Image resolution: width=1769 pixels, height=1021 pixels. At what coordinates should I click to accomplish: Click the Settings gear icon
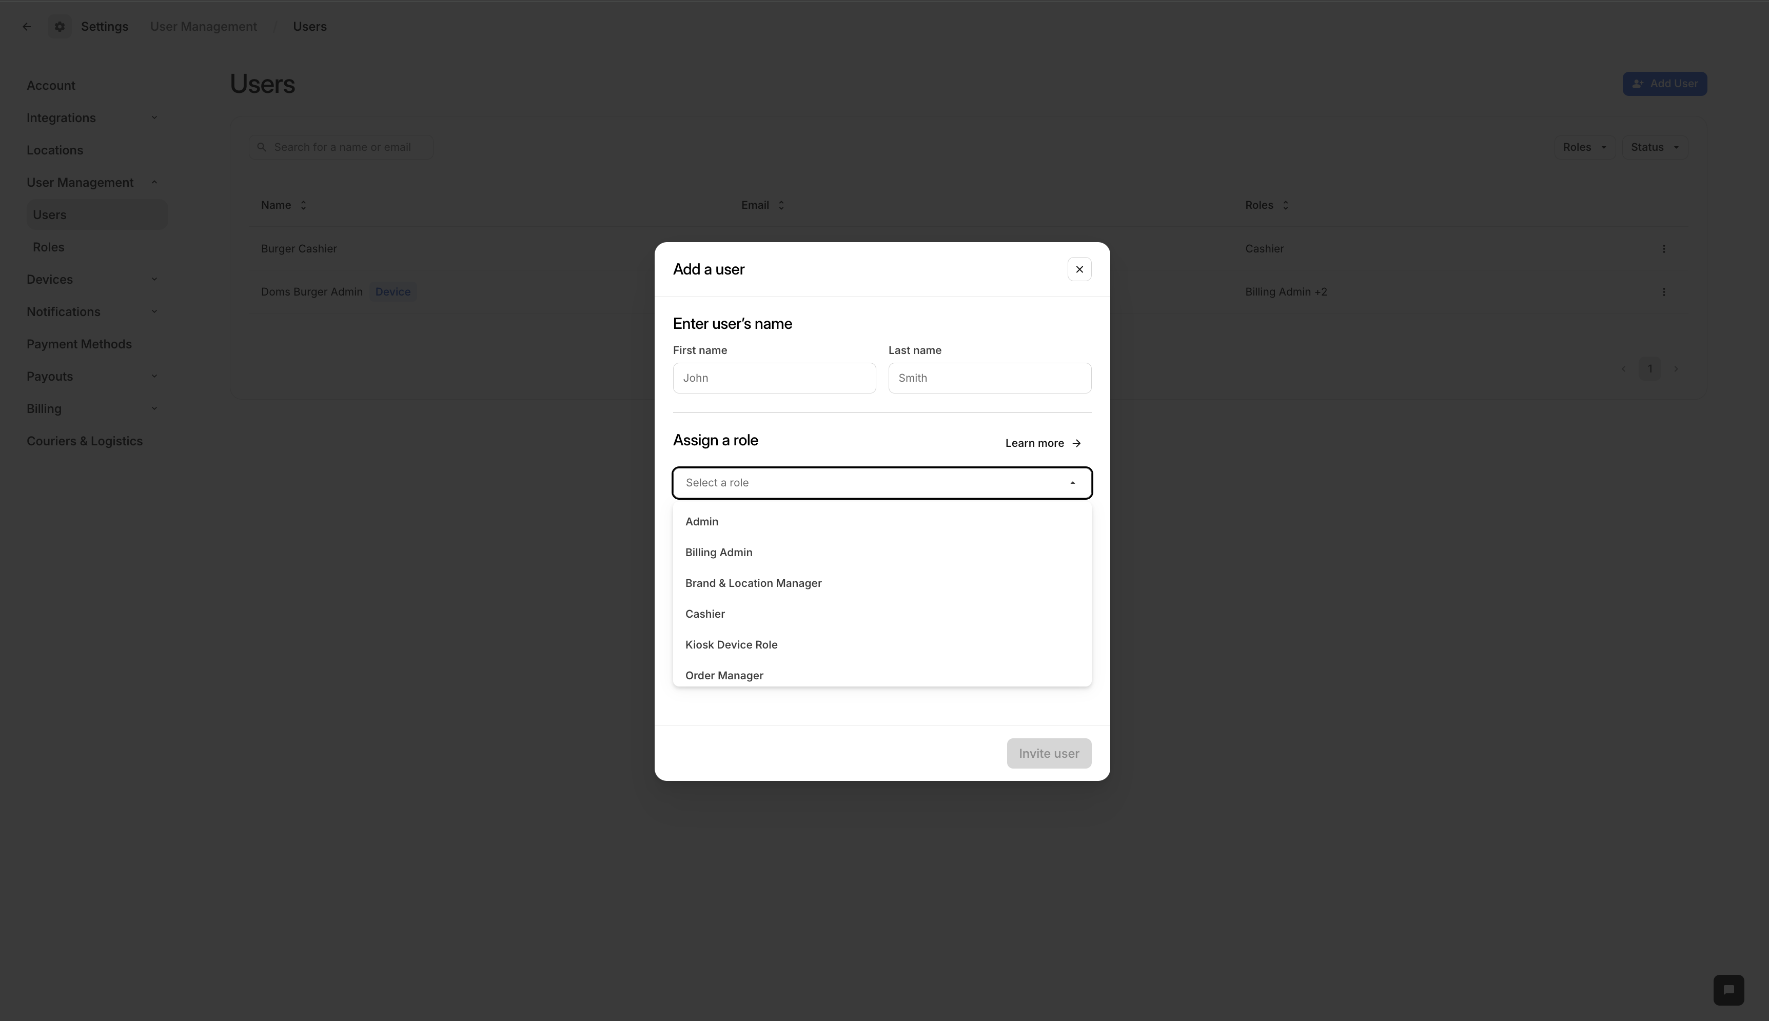tap(60, 27)
